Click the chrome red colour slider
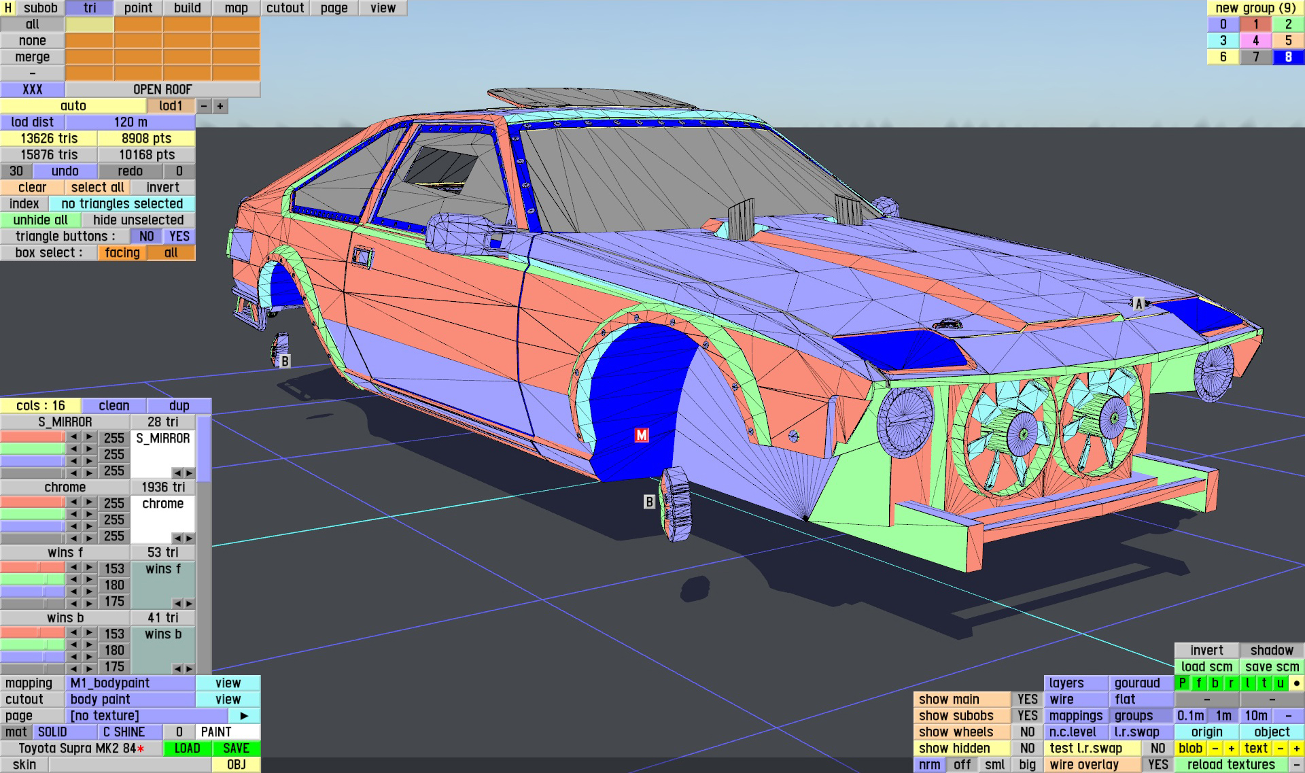The width and height of the screenshot is (1305, 773). point(33,502)
